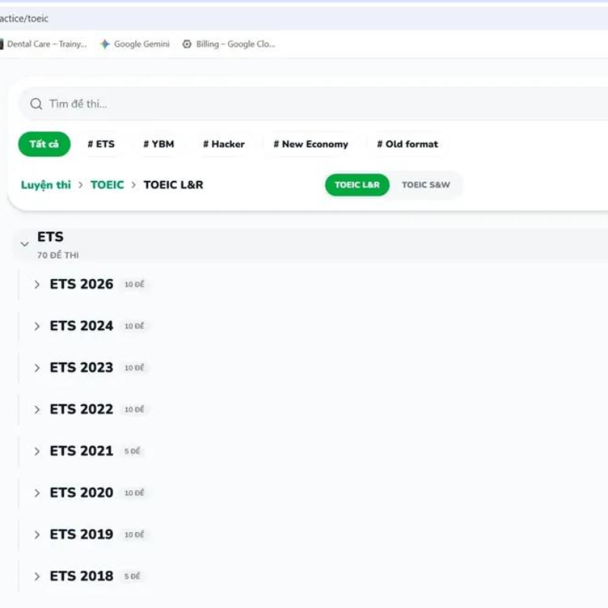Expand the ETS 2020 chevron
This screenshot has height=608, width=608.
pyautogui.click(x=36, y=492)
